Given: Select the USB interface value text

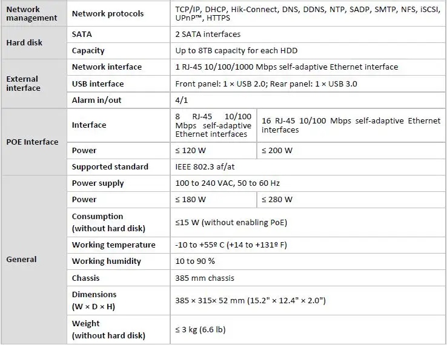Looking at the screenshot, I should pos(266,84).
